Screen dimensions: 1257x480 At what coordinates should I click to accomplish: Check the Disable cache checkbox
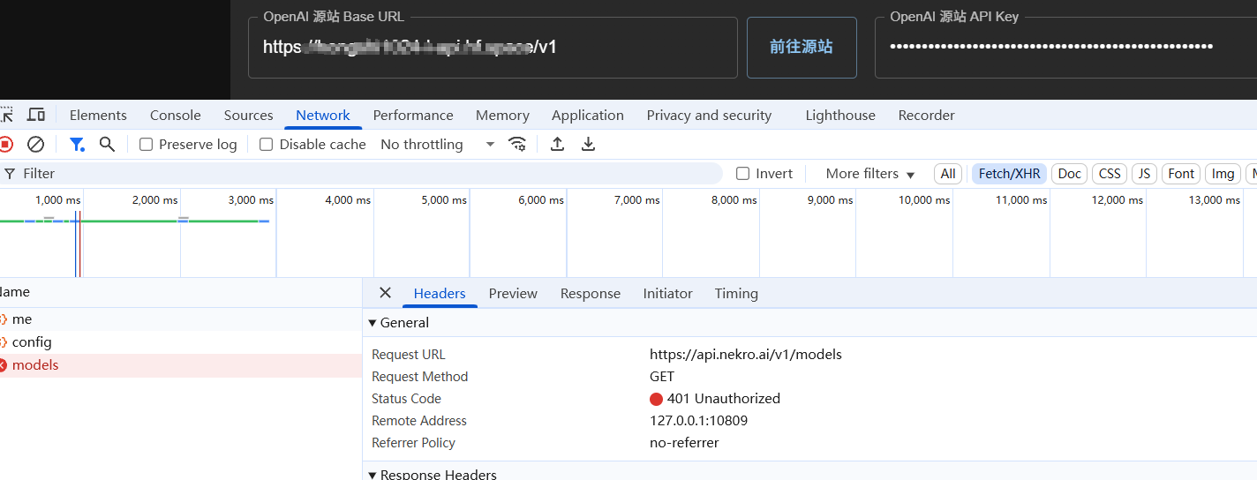tap(266, 144)
